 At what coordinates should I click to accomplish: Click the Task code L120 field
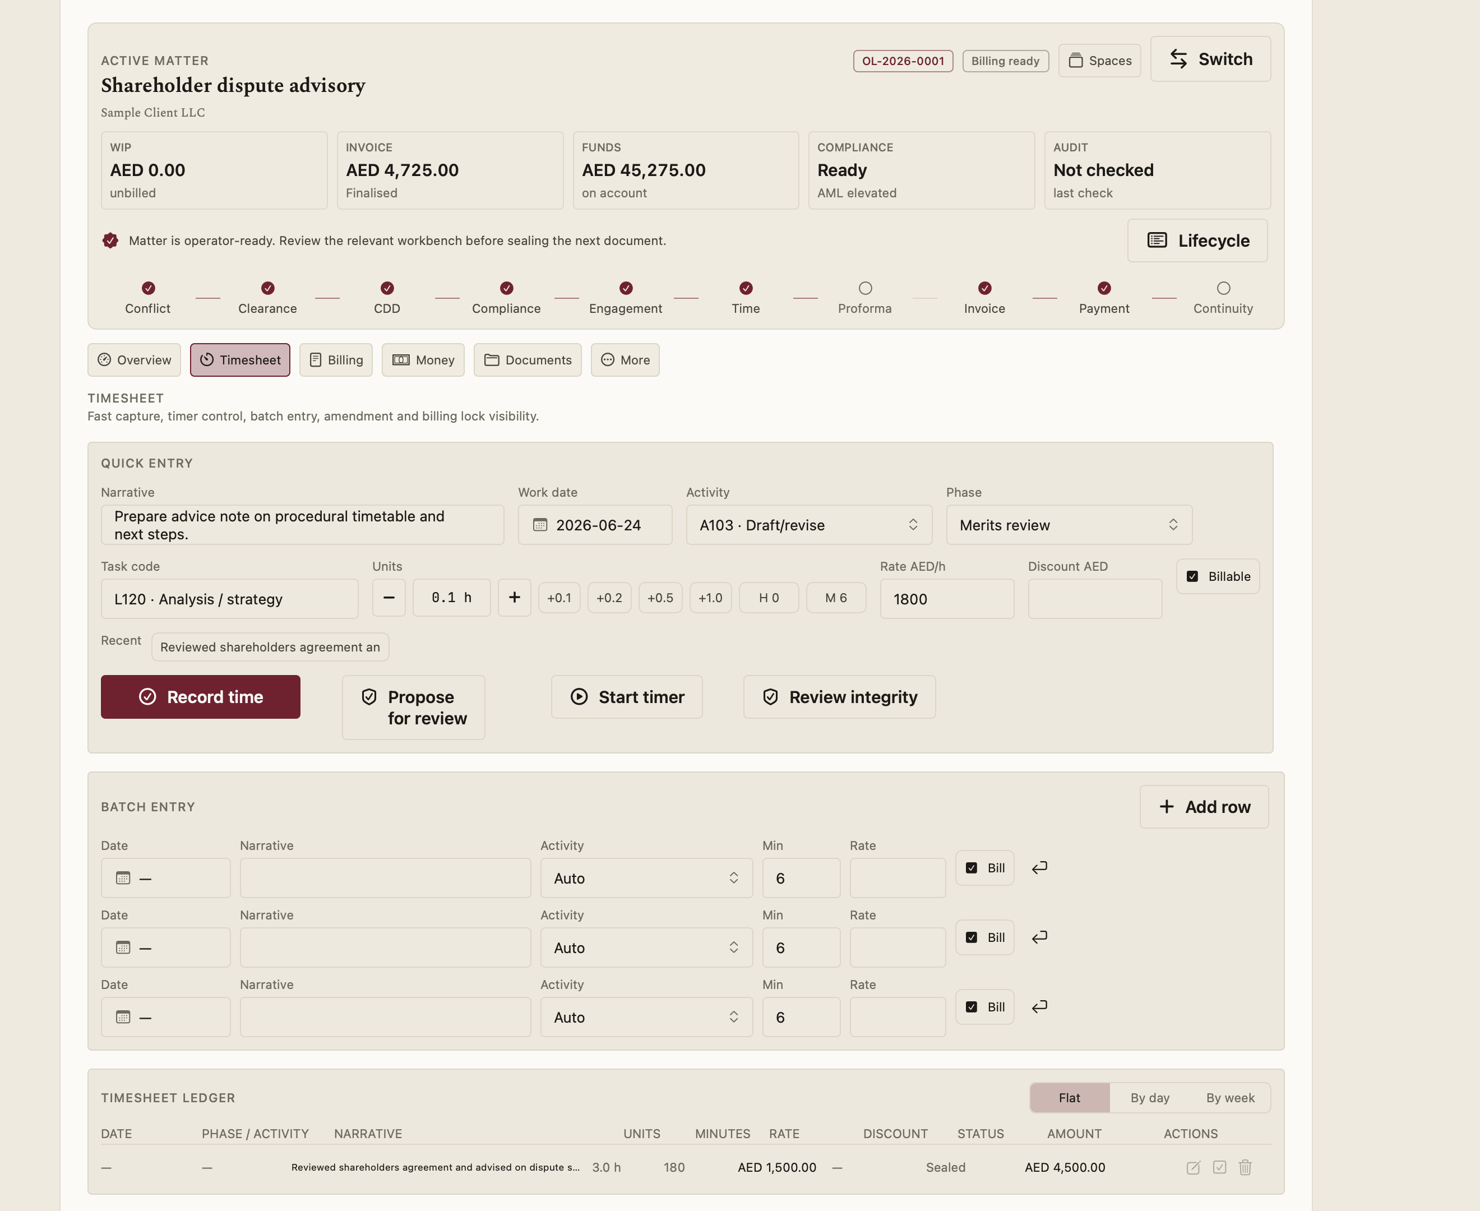(229, 599)
